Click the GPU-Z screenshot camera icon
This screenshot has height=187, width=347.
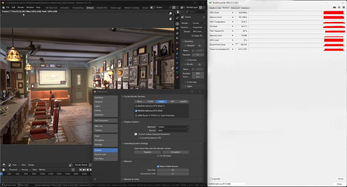[335, 8]
